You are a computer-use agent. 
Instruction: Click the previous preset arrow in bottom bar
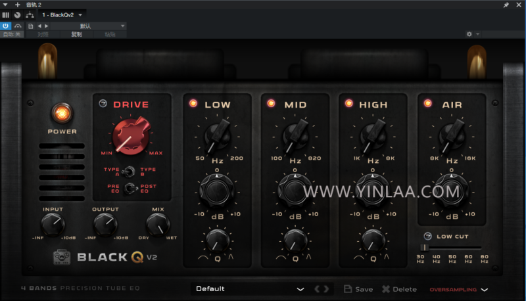[318, 289]
